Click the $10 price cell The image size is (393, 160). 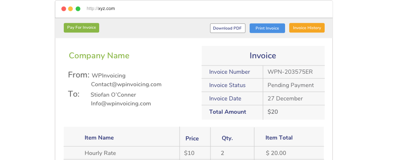189,153
